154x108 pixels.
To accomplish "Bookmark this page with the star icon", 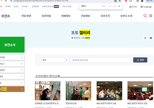I will 120,1.
